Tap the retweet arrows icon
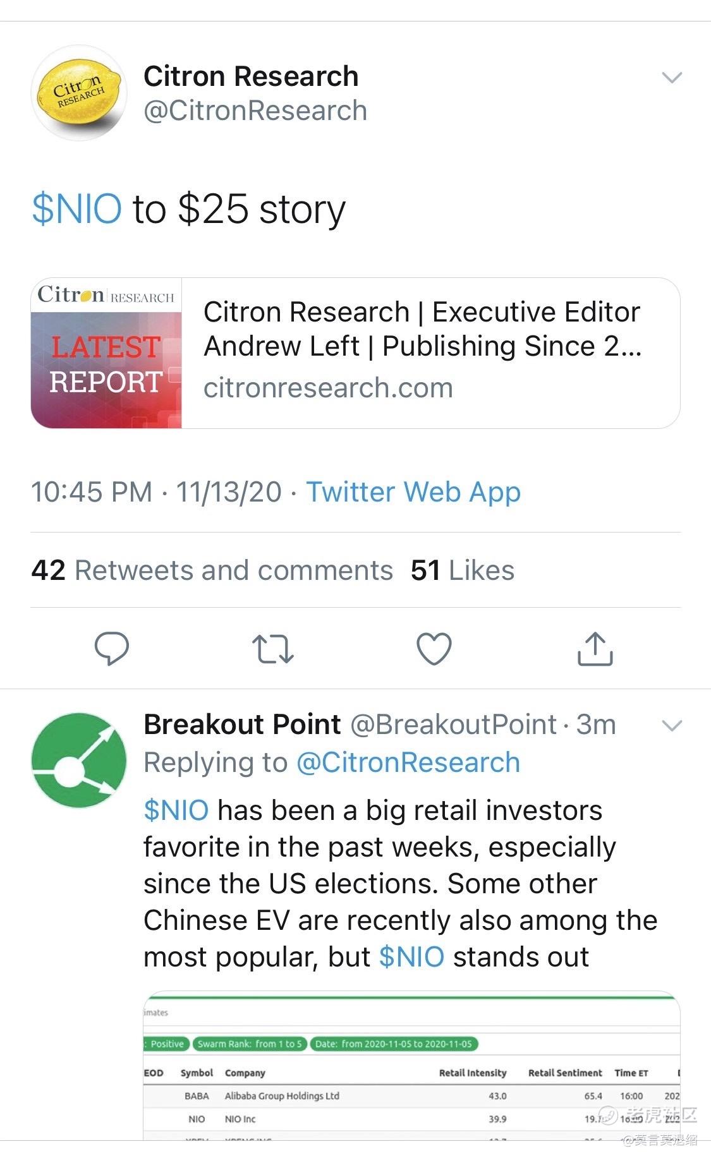 273,649
